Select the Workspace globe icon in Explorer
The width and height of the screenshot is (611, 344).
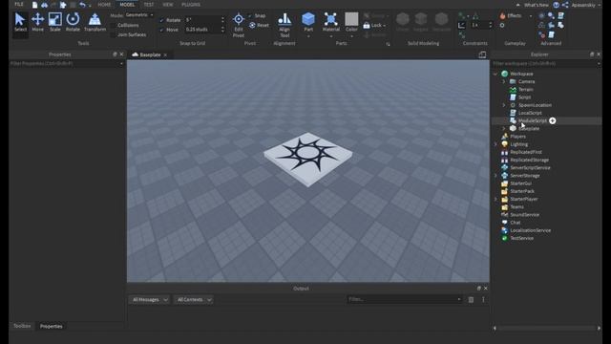pyautogui.click(x=505, y=74)
